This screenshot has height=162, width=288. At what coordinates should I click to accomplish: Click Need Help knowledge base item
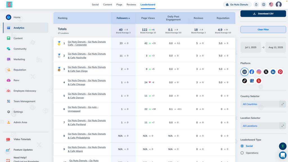tap(26, 159)
